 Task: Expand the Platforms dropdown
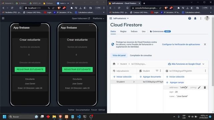point(98,18)
